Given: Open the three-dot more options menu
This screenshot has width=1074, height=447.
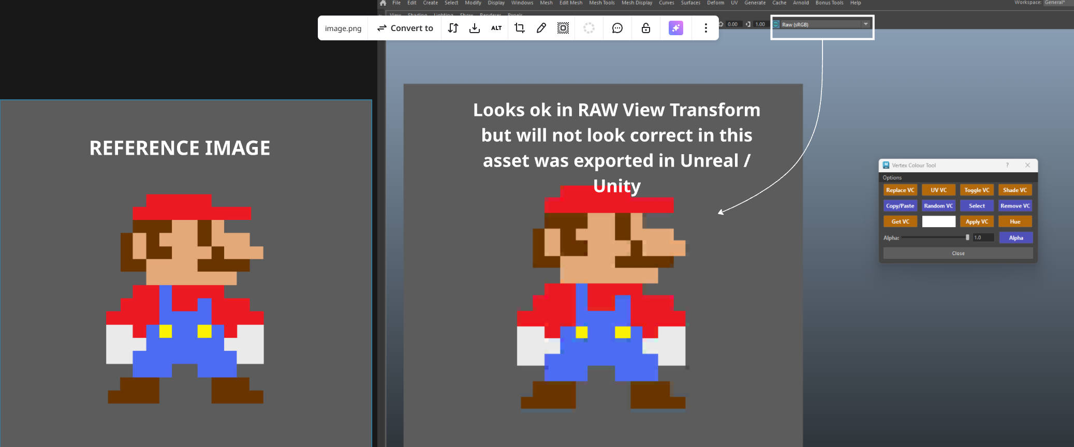Looking at the screenshot, I should coord(706,28).
